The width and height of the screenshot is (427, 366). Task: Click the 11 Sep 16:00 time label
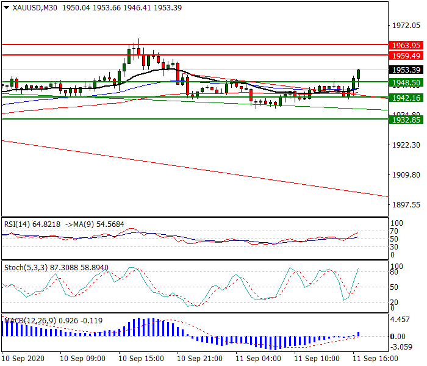(375, 359)
